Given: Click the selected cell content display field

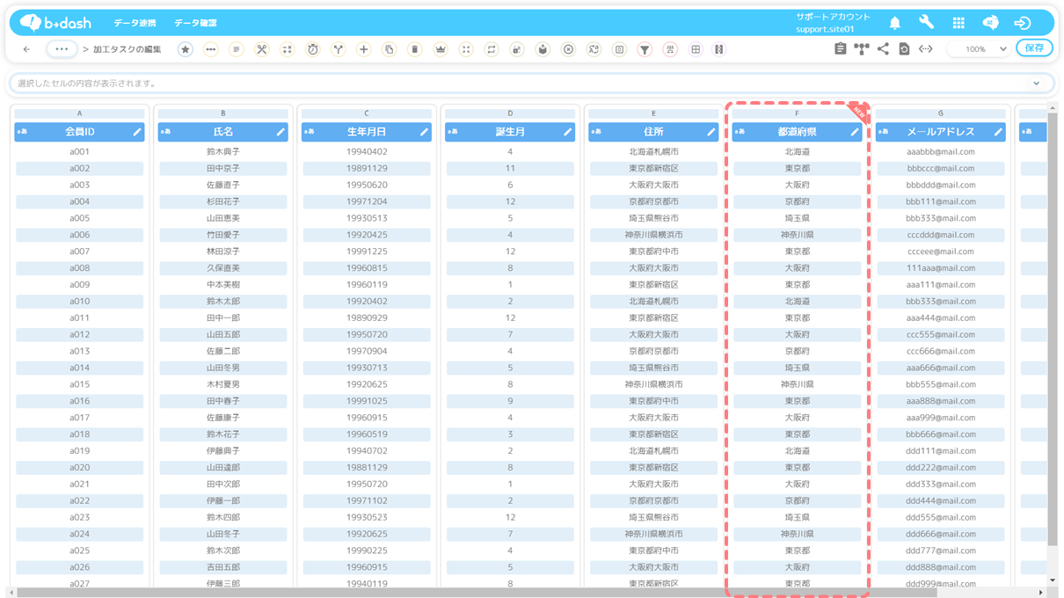Looking at the screenshot, I should pyautogui.click(x=531, y=84).
